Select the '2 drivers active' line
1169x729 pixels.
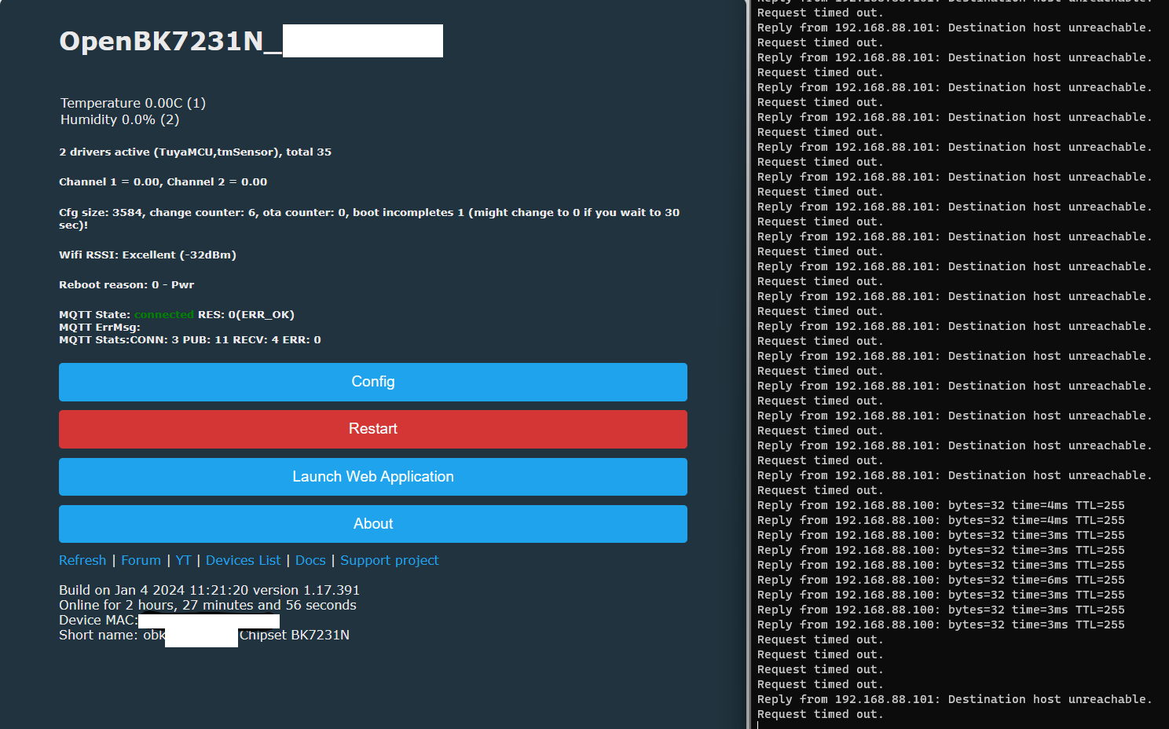click(195, 152)
